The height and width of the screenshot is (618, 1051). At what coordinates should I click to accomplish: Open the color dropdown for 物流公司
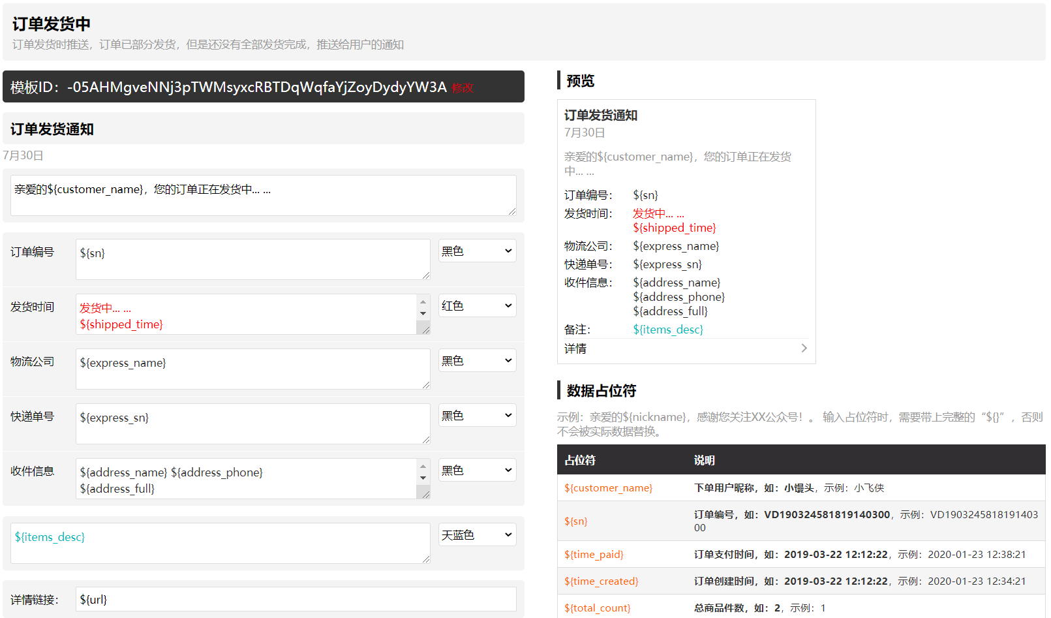(477, 361)
